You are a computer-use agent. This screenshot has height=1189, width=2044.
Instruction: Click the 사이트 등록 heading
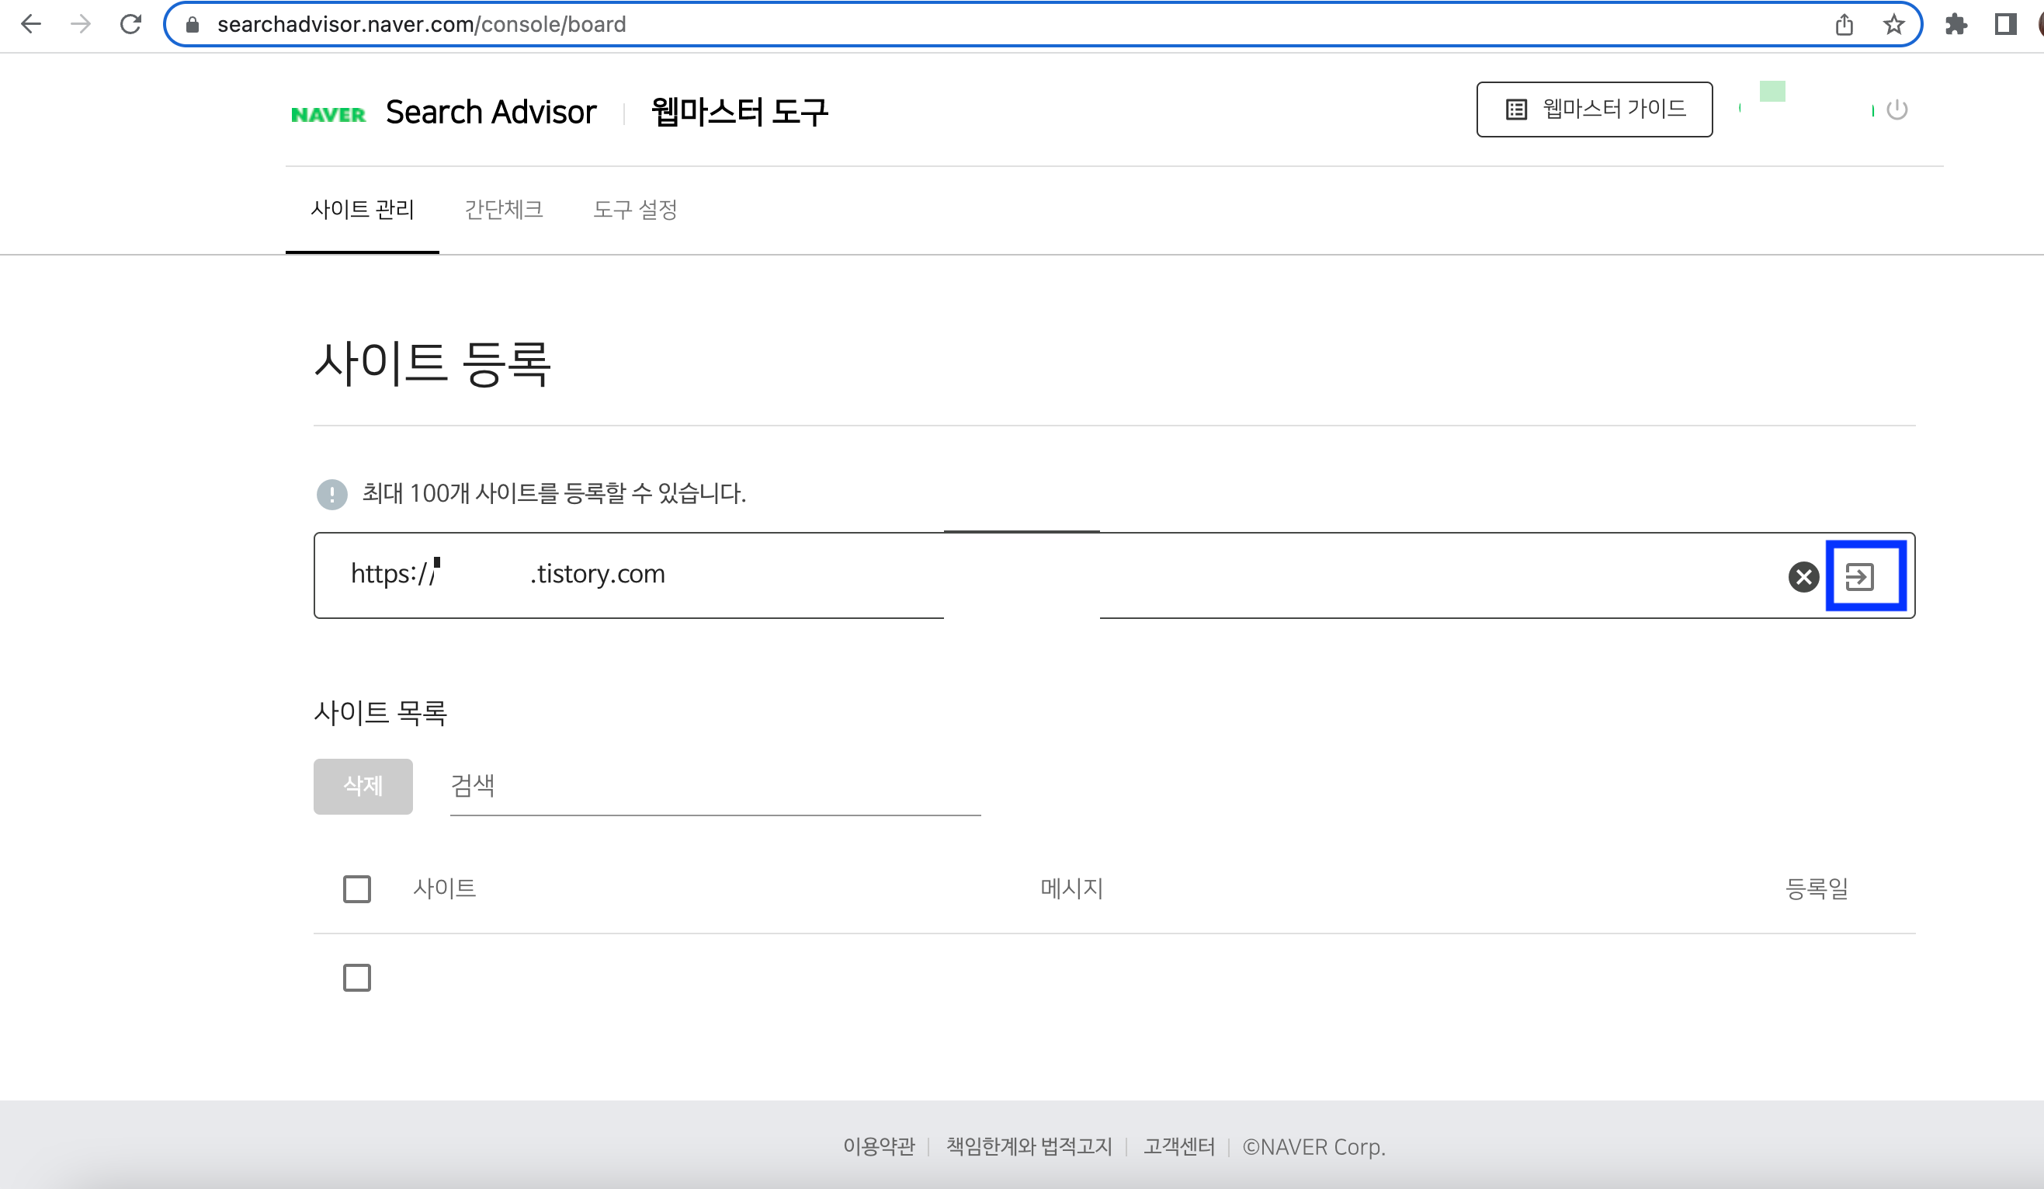click(x=432, y=363)
